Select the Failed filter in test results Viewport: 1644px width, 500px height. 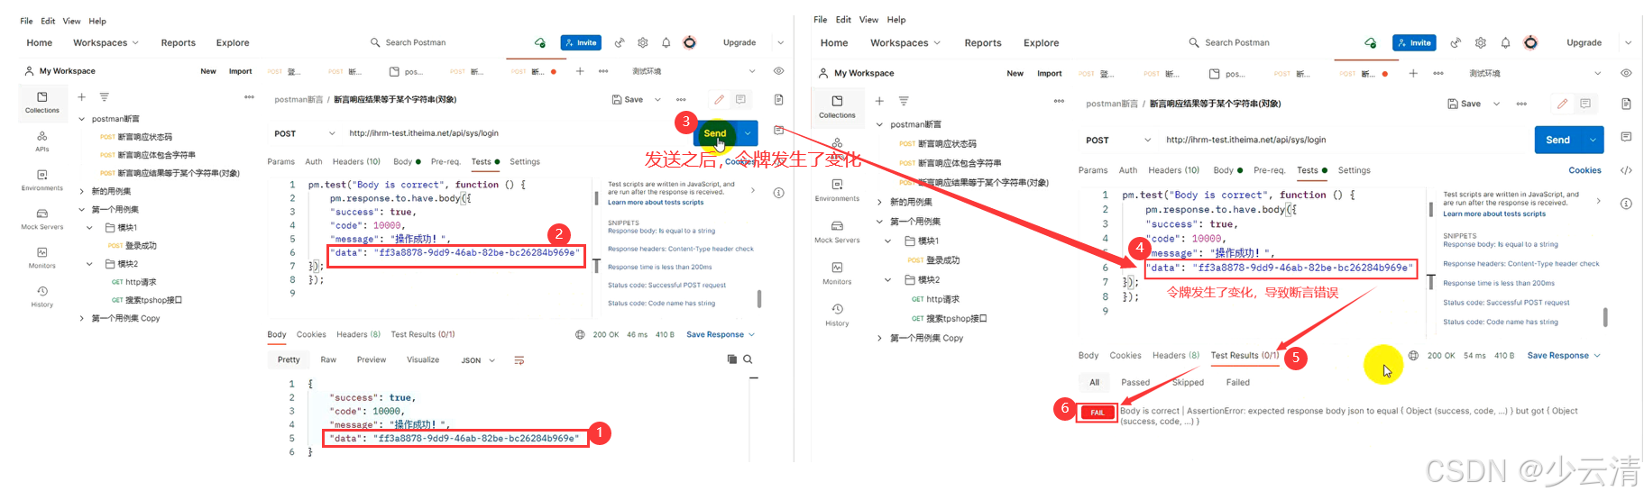[x=1237, y=382]
